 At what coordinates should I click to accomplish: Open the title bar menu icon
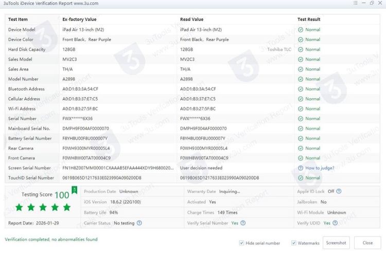(x=355, y=3)
